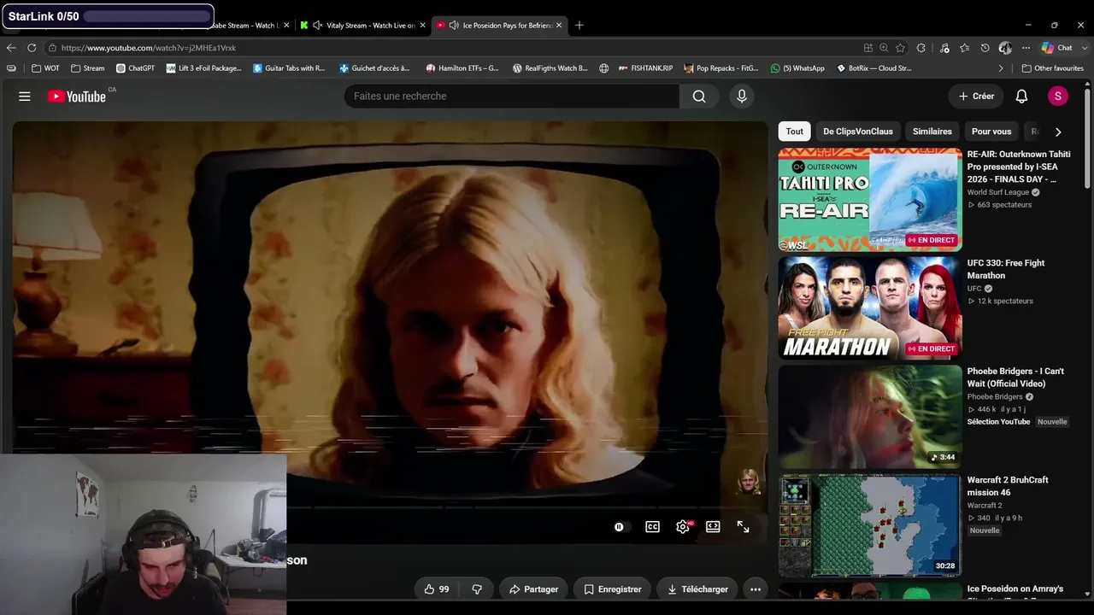Image resolution: width=1094 pixels, height=615 pixels.
Task: Open the account avatar menu
Action: tap(1058, 97)
